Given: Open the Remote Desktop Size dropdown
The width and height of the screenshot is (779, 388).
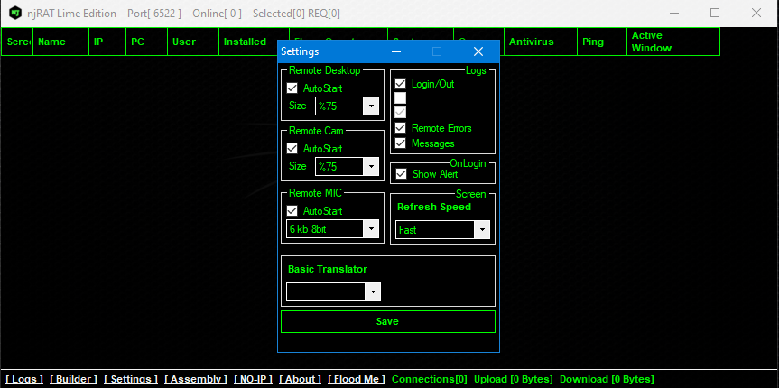Looking at the screenshot, I should click(x=372, y=106).
